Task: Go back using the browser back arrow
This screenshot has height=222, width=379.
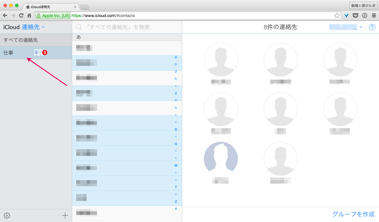Action: [5, 16]
